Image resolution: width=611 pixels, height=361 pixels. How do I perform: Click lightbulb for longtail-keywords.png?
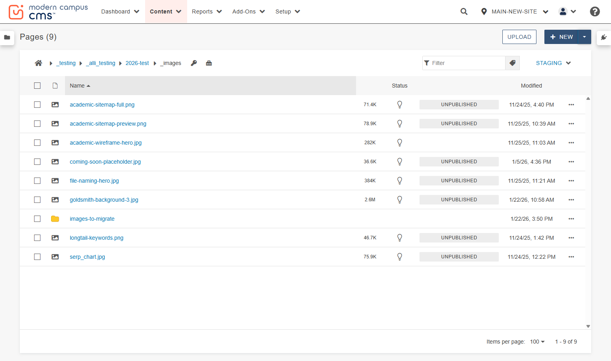400,238
